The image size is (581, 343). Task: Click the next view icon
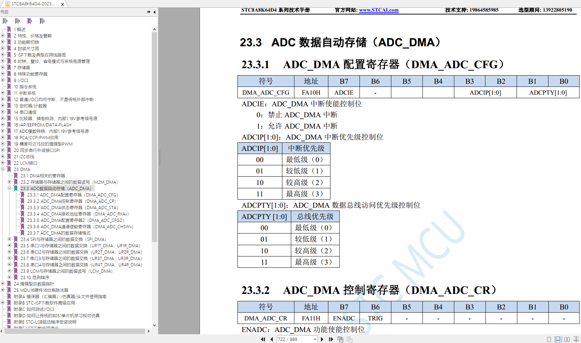pyautogui.click(x=350, y=339)
